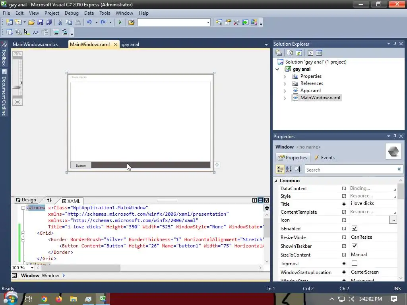Click the green arrow Start Page icon
The height and width of the screenshot is (305, 407).
tap(245, 23)
